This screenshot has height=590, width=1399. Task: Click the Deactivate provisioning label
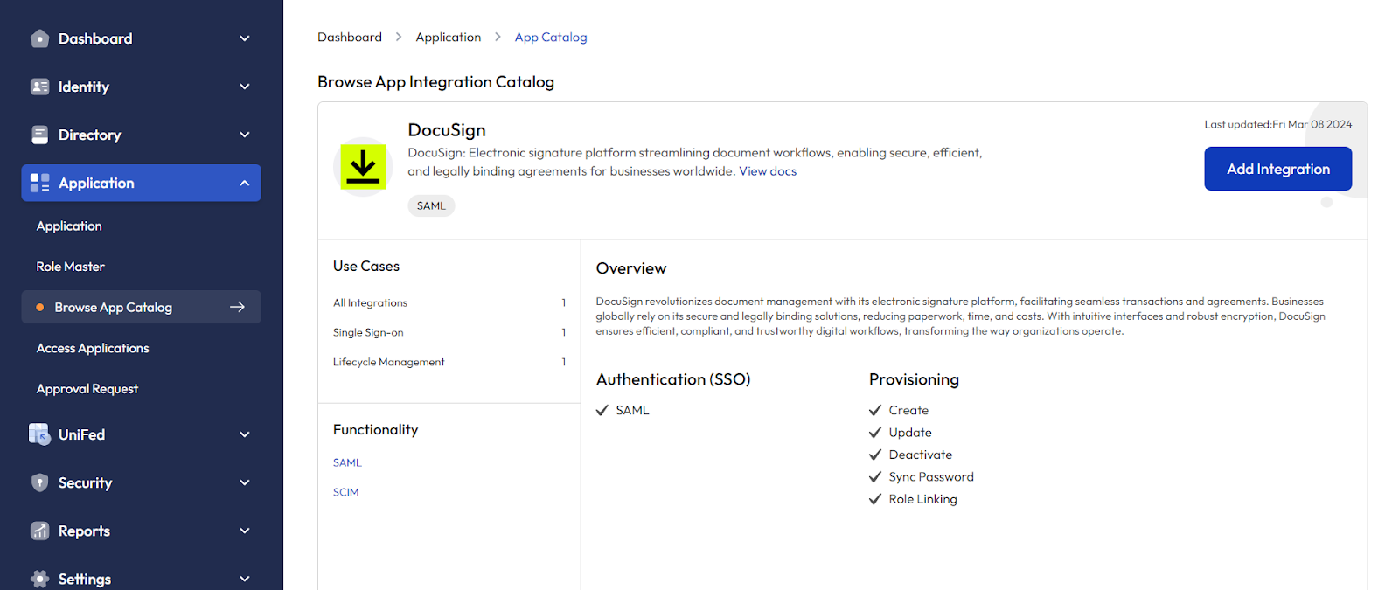point(920,455)
